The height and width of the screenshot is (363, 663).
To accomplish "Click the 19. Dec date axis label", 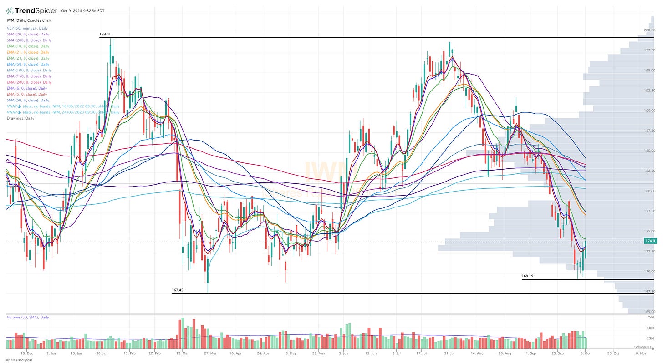I will pyautogui.click(x=26, y=353).
